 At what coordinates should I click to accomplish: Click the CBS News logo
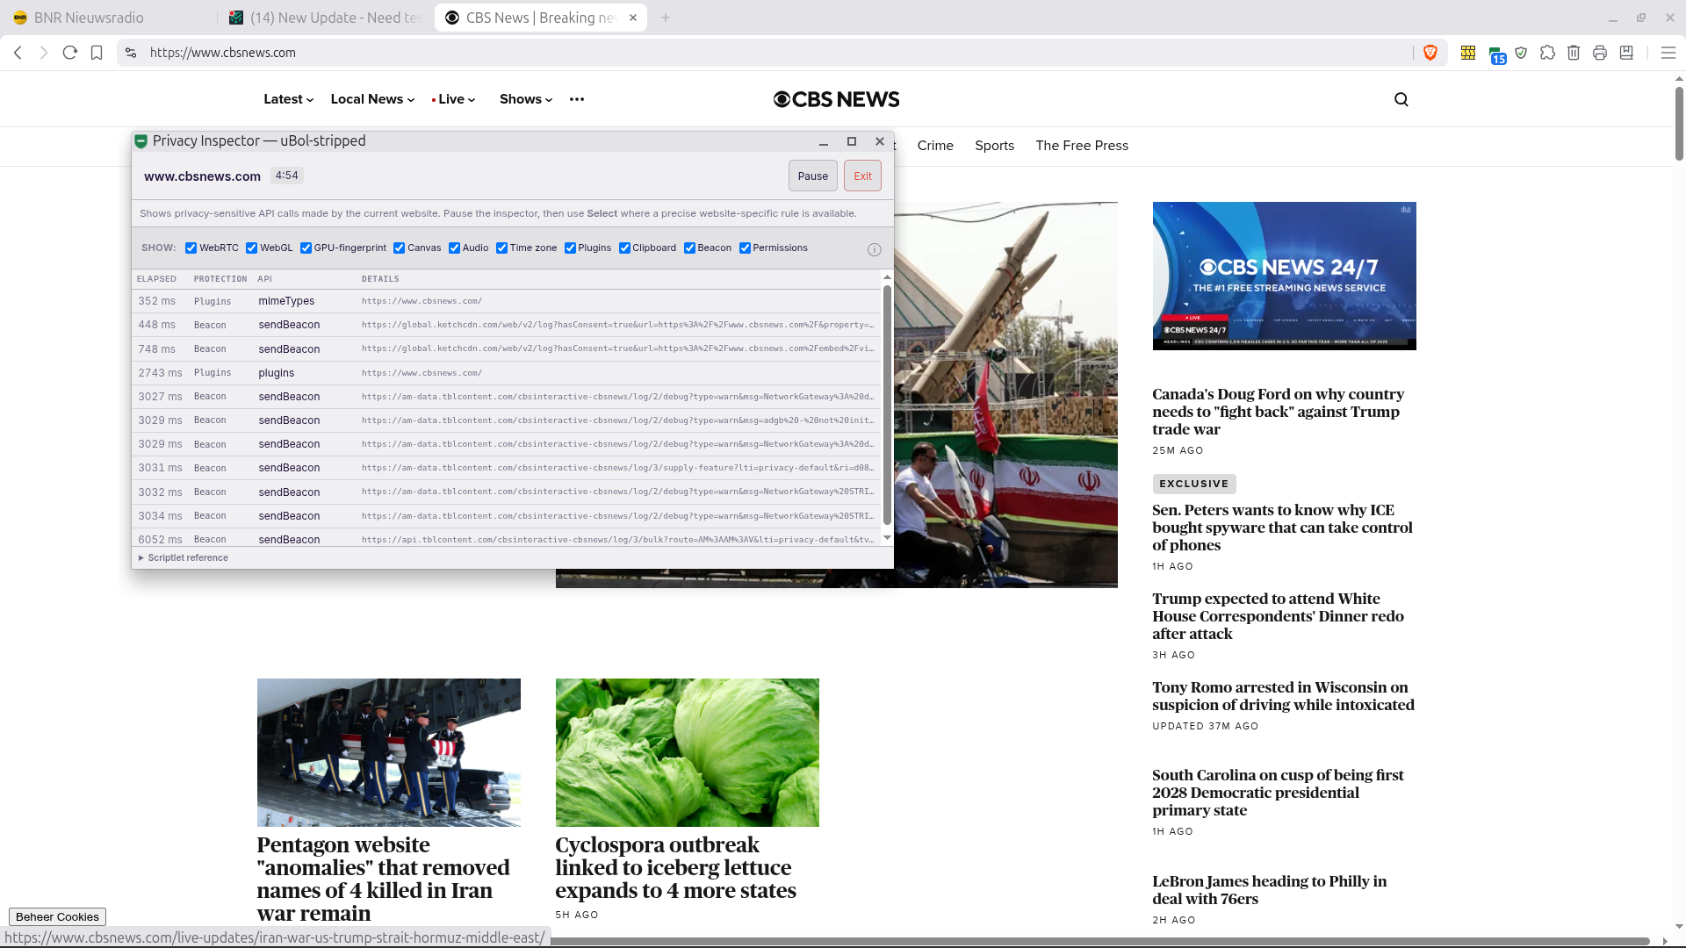[836, 99]
